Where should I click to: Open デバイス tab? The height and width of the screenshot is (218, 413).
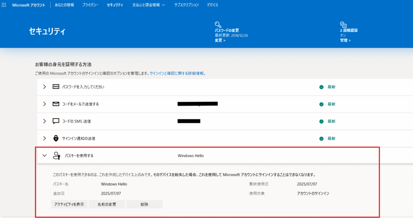212,5
